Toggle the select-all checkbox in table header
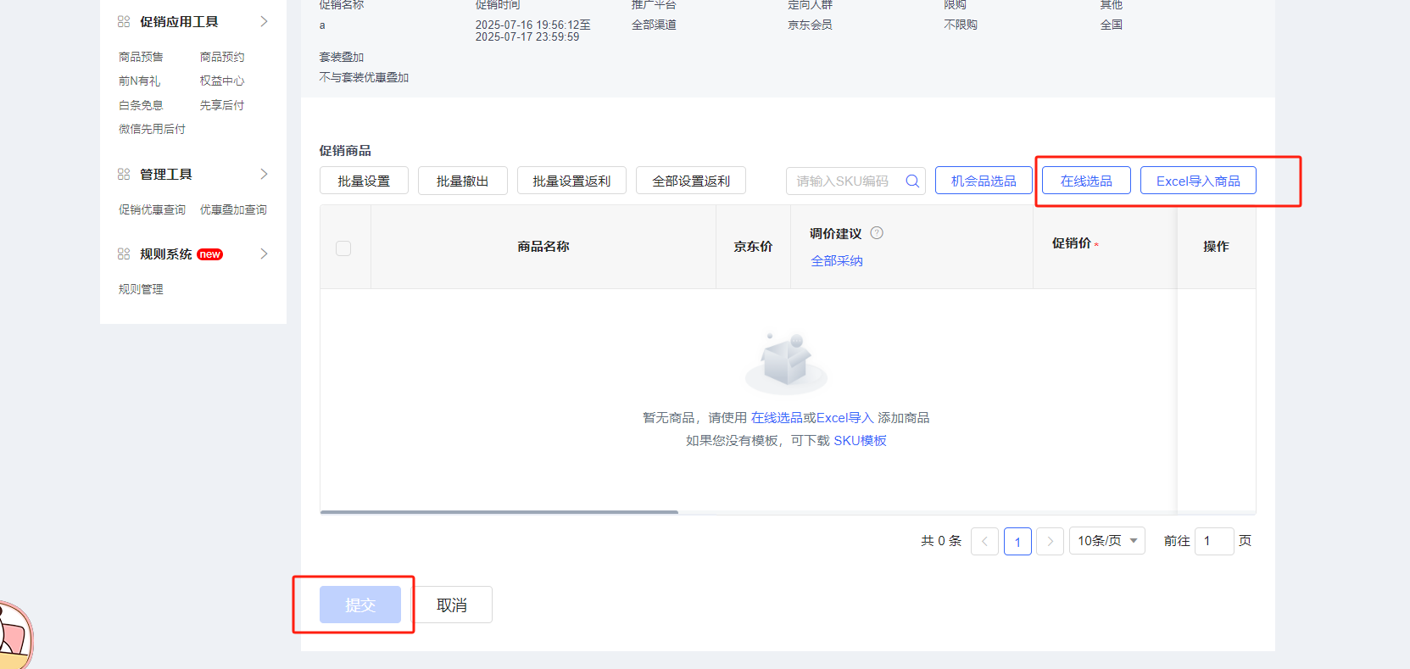 tap(343, 248)
